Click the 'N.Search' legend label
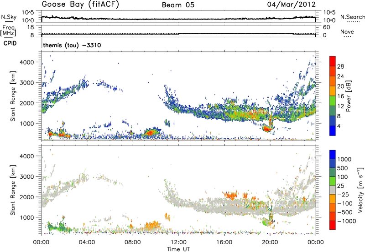This screenshot has height=252, width=365. point(352,17)
